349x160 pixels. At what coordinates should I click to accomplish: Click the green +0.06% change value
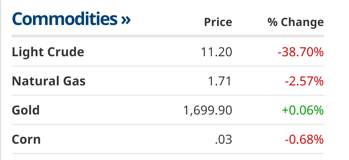[x=302, y=110]
